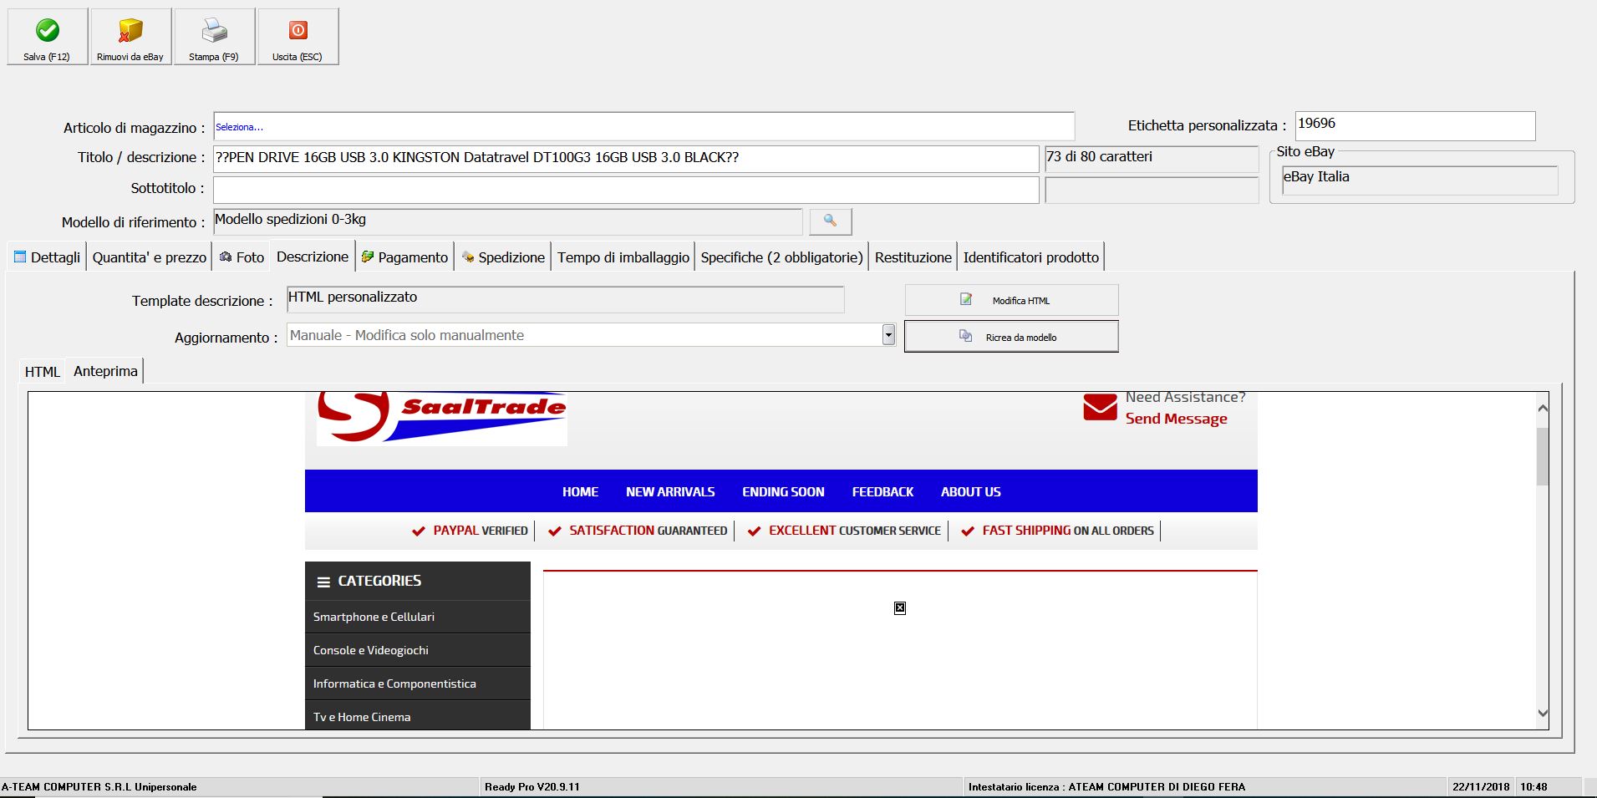
Task: Click ABOUT US navigation link
Action: click(x=970, y=492)
